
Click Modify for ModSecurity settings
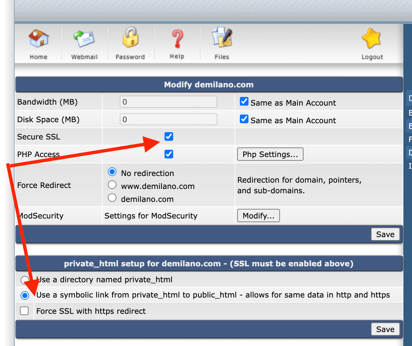pyautogui.click(x=258, y=216)
